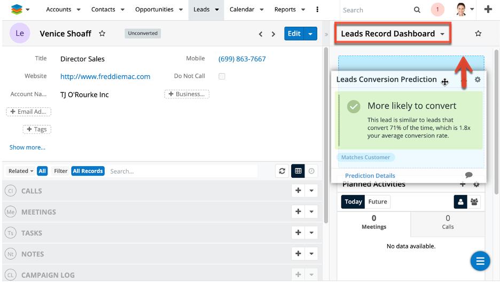Open Leads Conversion Prediction gear settings
500x282 pixels.
pos(478,80)
